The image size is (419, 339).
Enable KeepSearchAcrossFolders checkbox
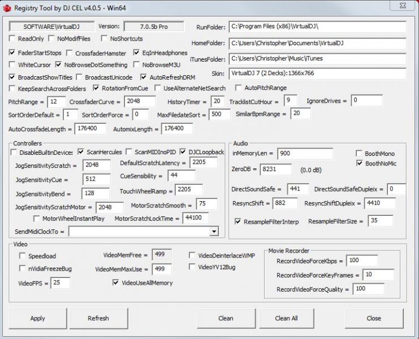click(x=12, y=88)
